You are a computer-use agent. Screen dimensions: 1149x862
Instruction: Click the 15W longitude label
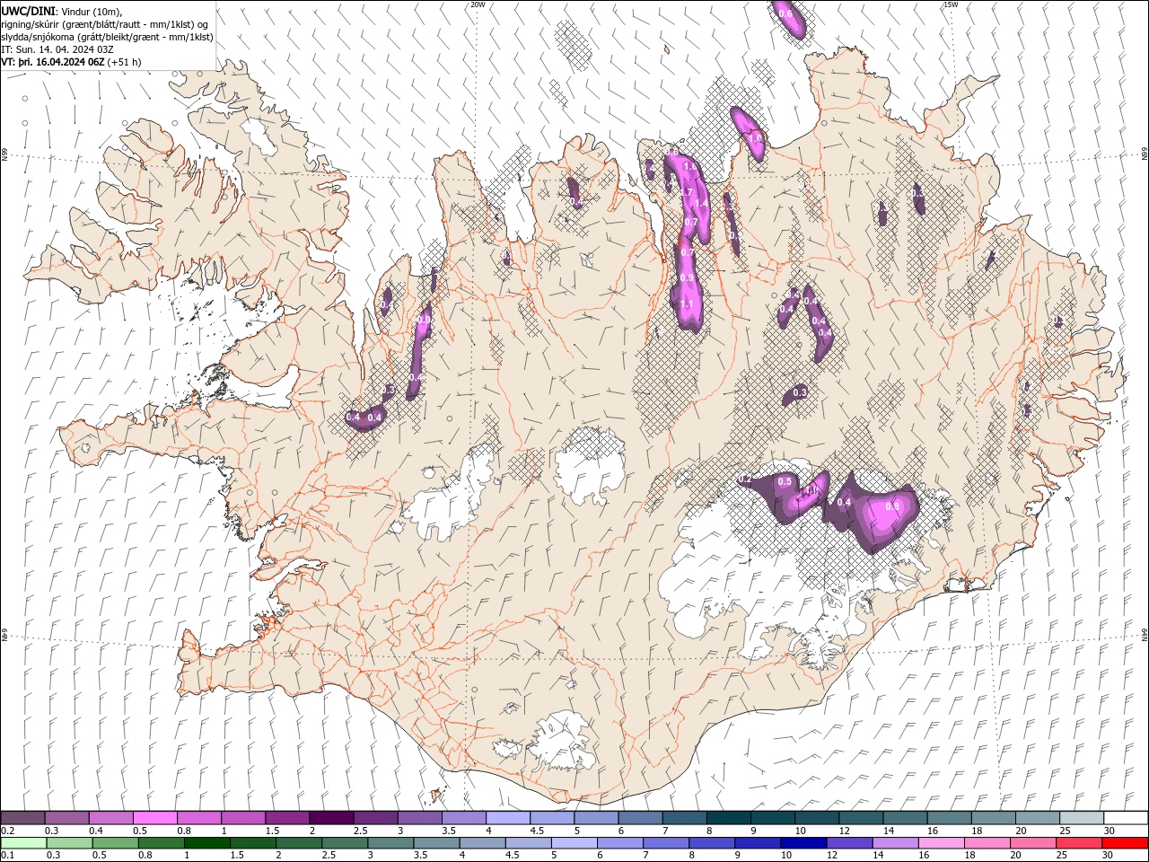click(x=951, y=4)
